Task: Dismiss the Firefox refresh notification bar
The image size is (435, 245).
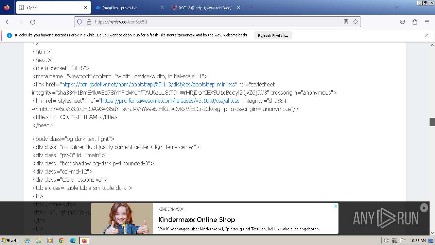Action: tap(427, 35)
